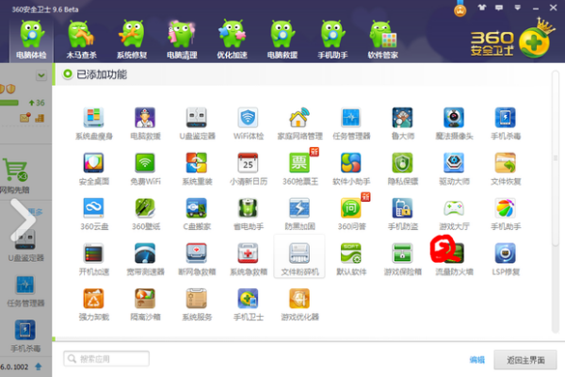
Task: Switch to 木马查杀 tab
Action: pyautogui.click(x=81, y=40)
